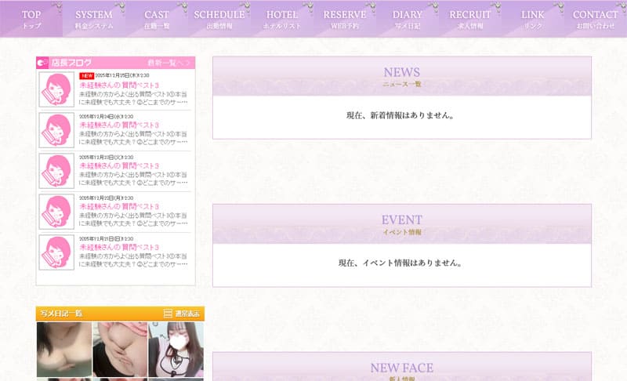Click the first blog post avatar icon
The image size is (627, 381).
(56, 89)
